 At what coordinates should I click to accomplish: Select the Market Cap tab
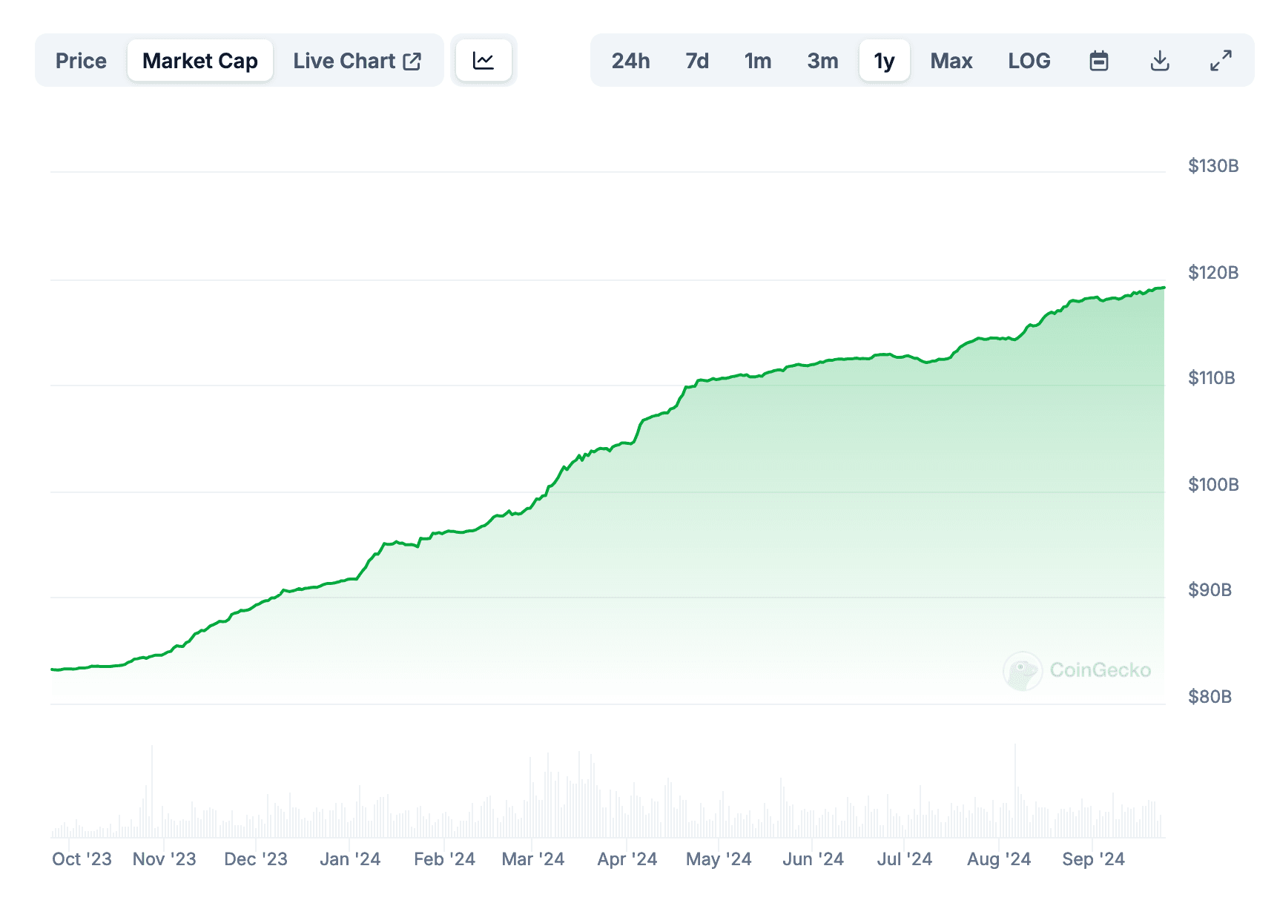coord(200,61)
